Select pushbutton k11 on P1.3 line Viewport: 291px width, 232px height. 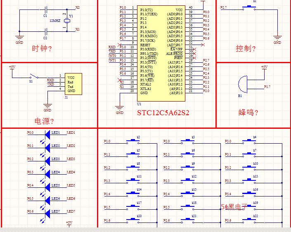click(x=132, y=181)
